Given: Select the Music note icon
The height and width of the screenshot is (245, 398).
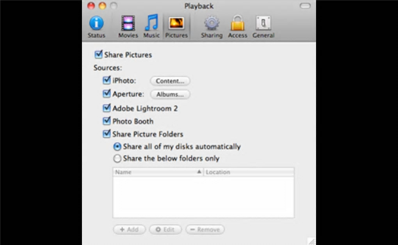Looking at the screenshot, I should coord(151,23).
